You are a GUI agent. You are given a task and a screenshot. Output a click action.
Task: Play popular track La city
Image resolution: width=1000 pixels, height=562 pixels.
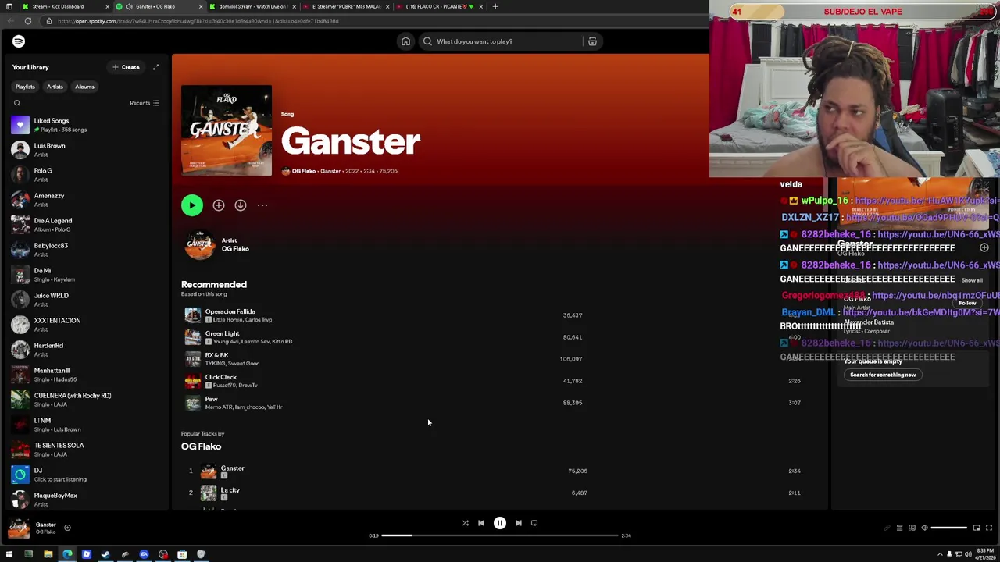click(x=500, y=493)
